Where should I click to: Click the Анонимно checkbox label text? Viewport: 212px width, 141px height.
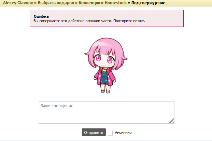click(123, 132)
